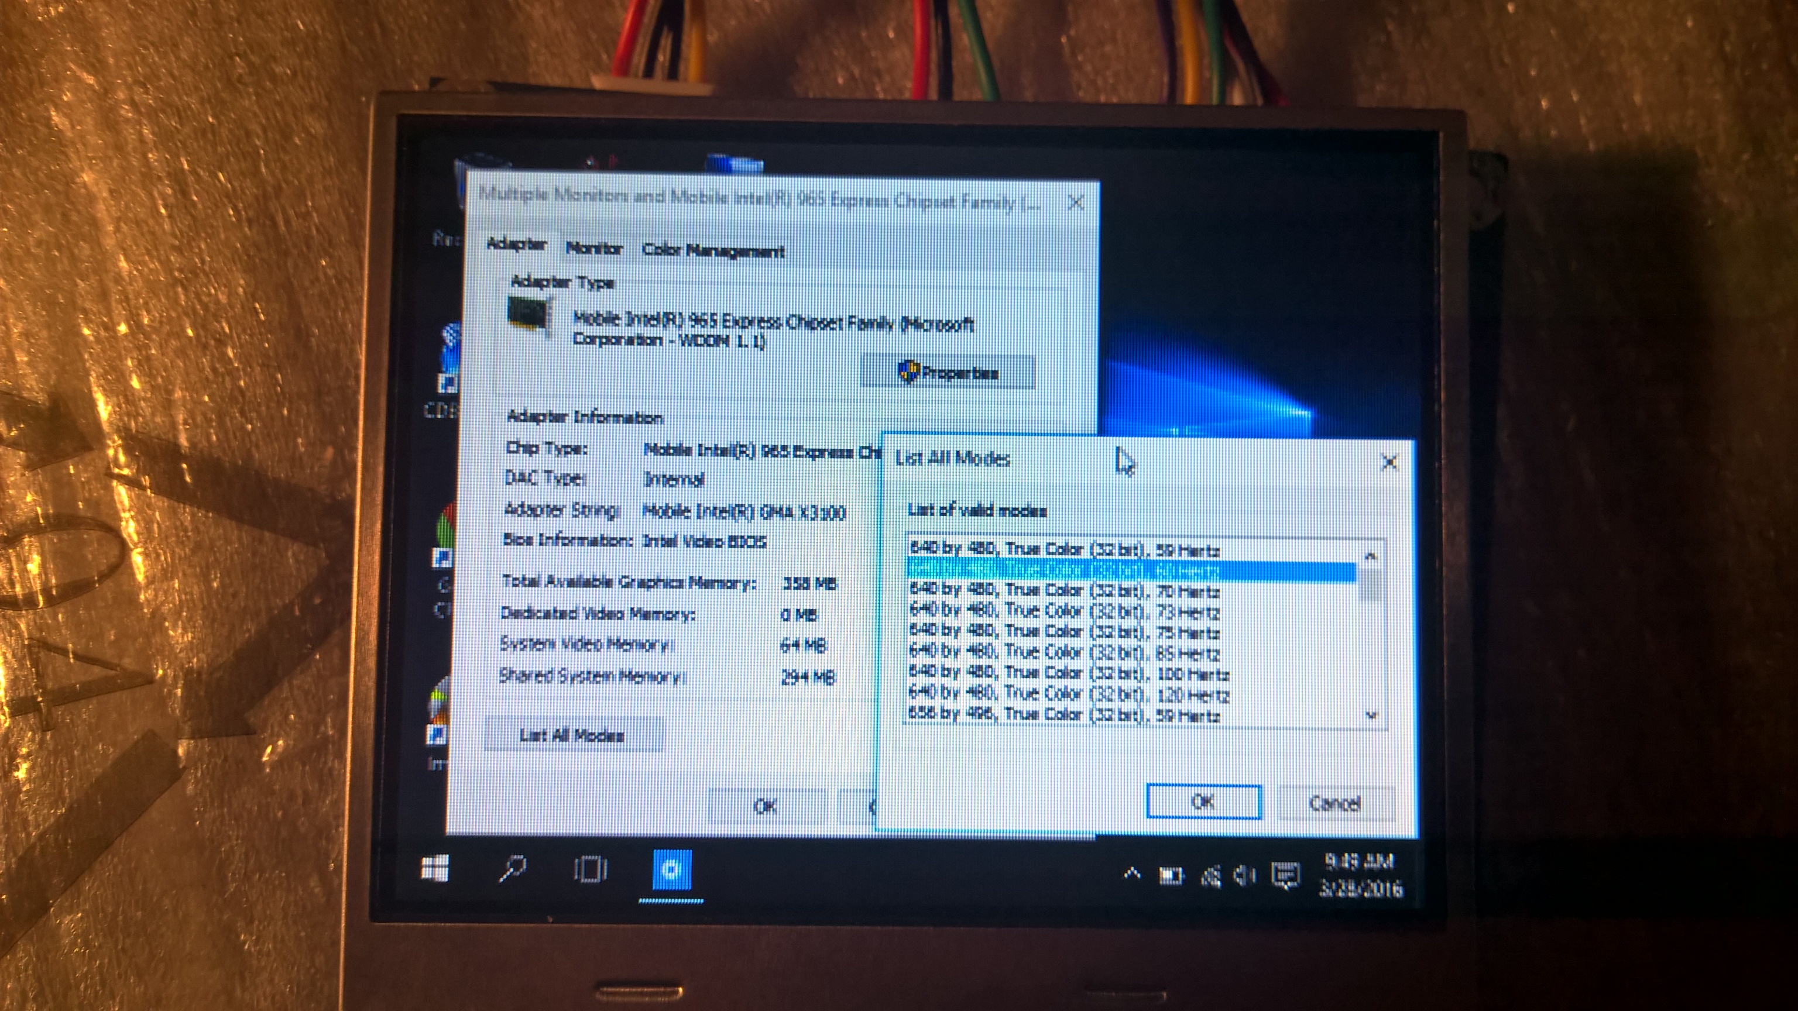Click OK in the adapter properties window
The image size is (1798, 1011).
(x=766, y=806)
